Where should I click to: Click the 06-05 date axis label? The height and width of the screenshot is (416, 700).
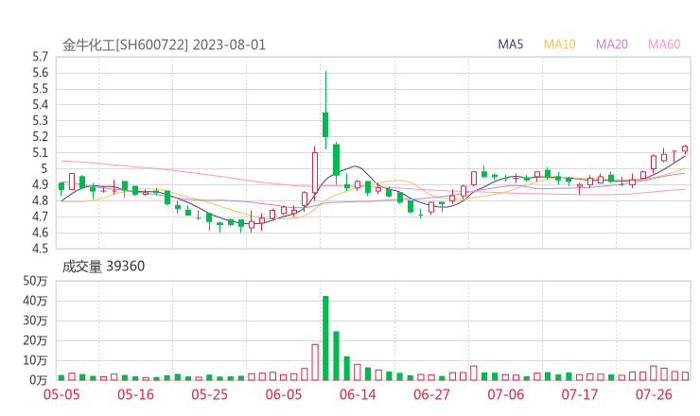coord(284,394)
